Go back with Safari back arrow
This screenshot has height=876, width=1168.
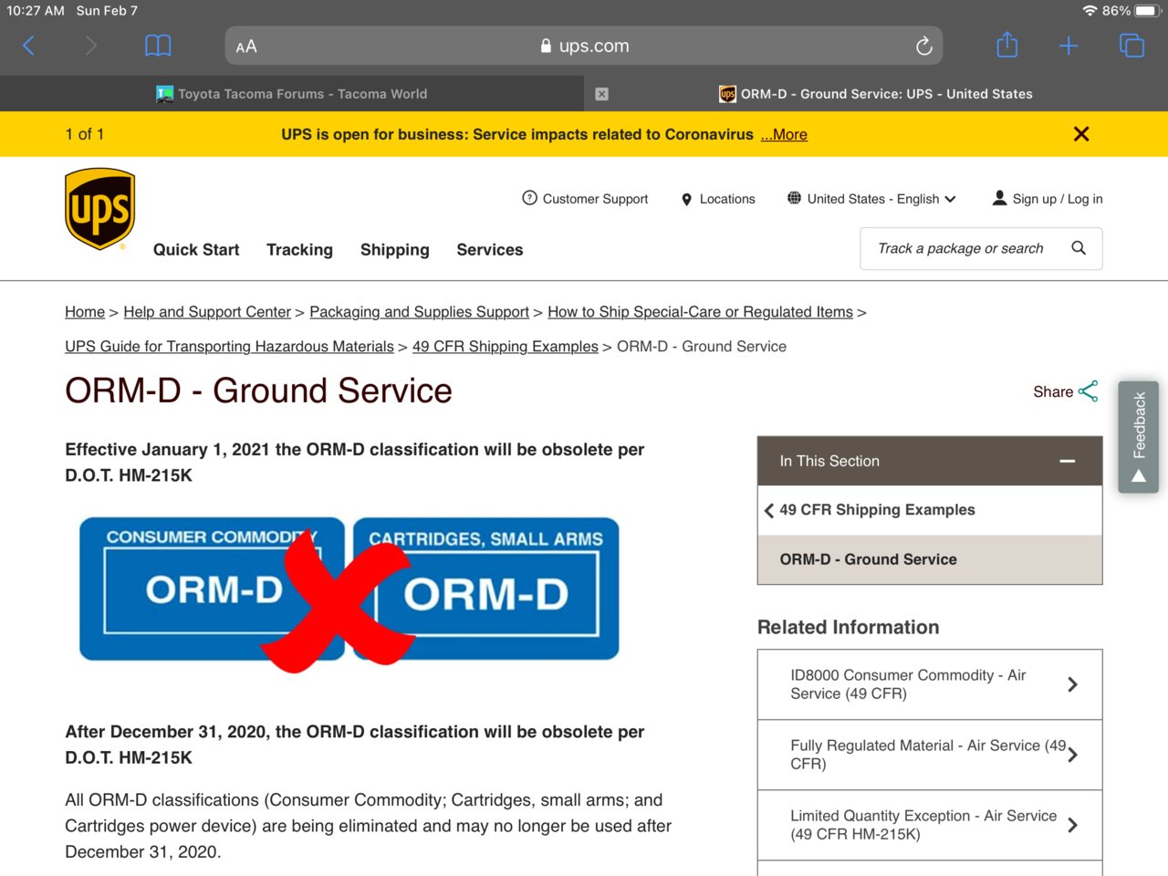tap(28, 46)
